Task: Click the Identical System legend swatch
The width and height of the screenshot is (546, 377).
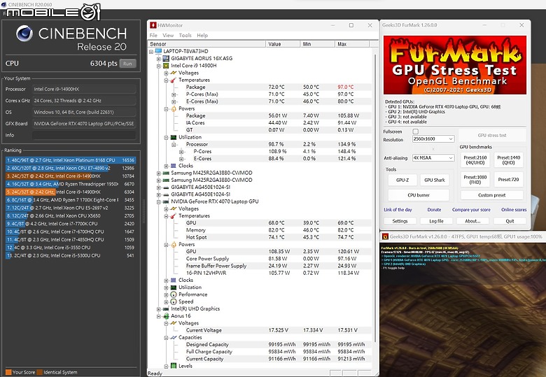Action: coord(40,372)
